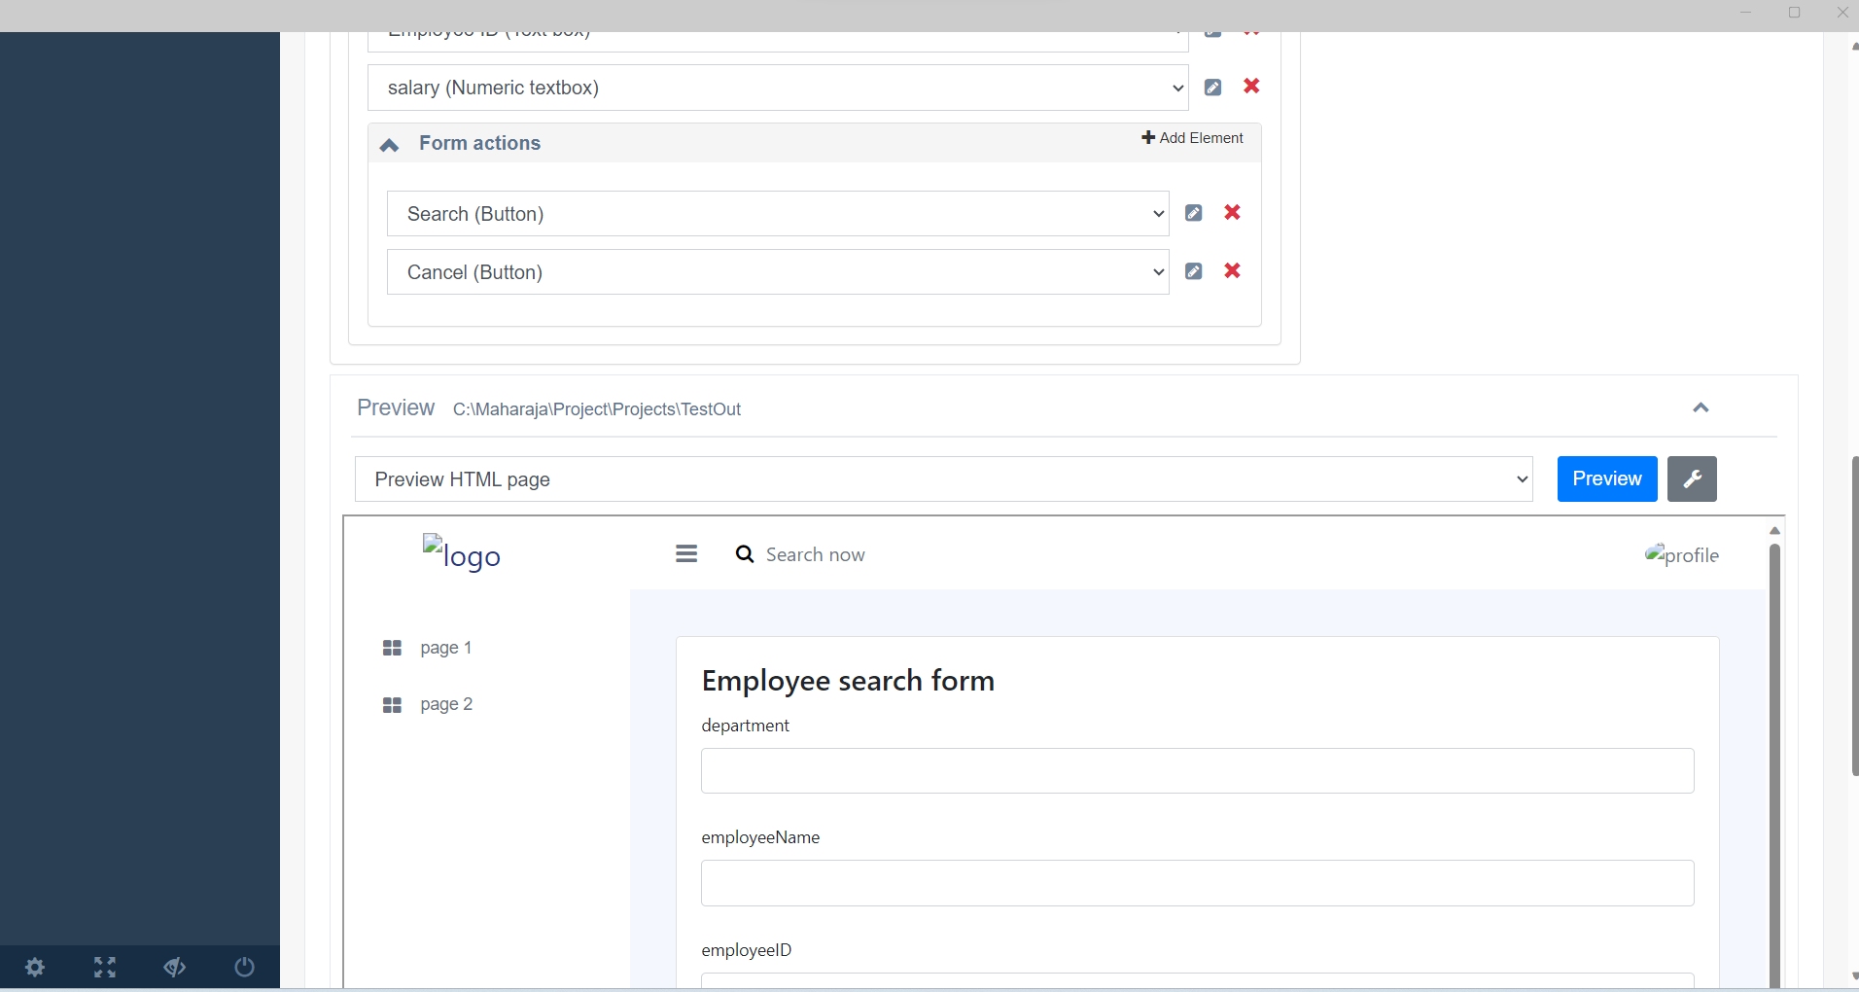Click the blue Preview button
Image resolution: width=1859 pixels, height=992 pixels.
(1606, 478)
